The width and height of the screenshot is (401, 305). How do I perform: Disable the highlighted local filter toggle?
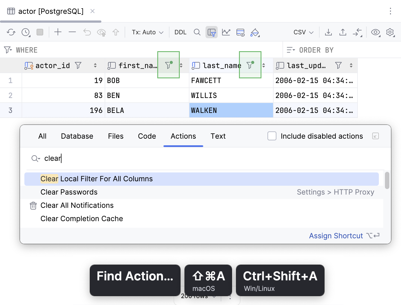[x=212, y=32]
